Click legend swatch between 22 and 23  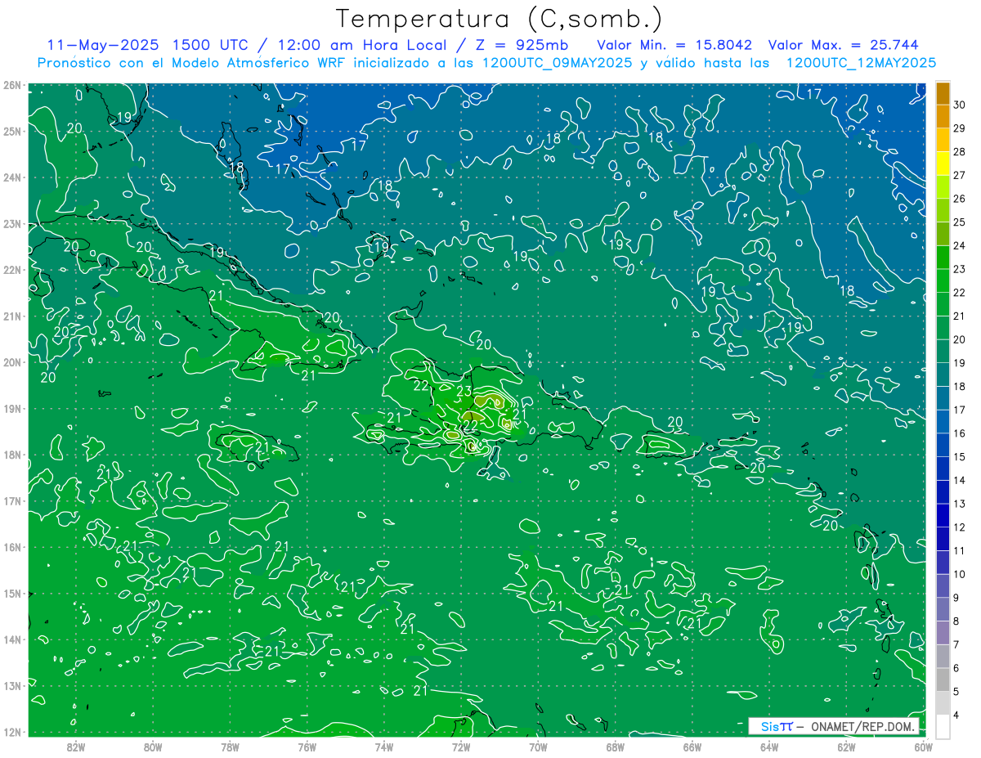(943, 280)
